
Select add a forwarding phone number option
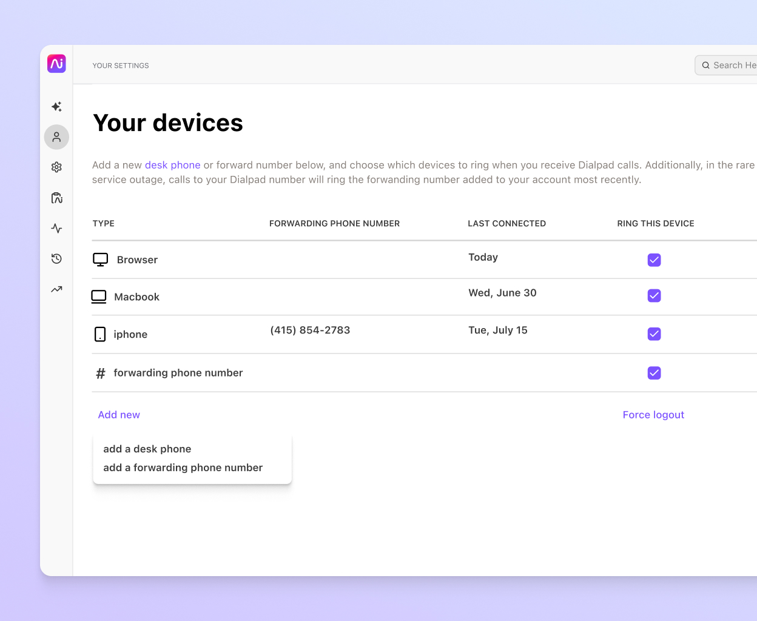[183, 468]
